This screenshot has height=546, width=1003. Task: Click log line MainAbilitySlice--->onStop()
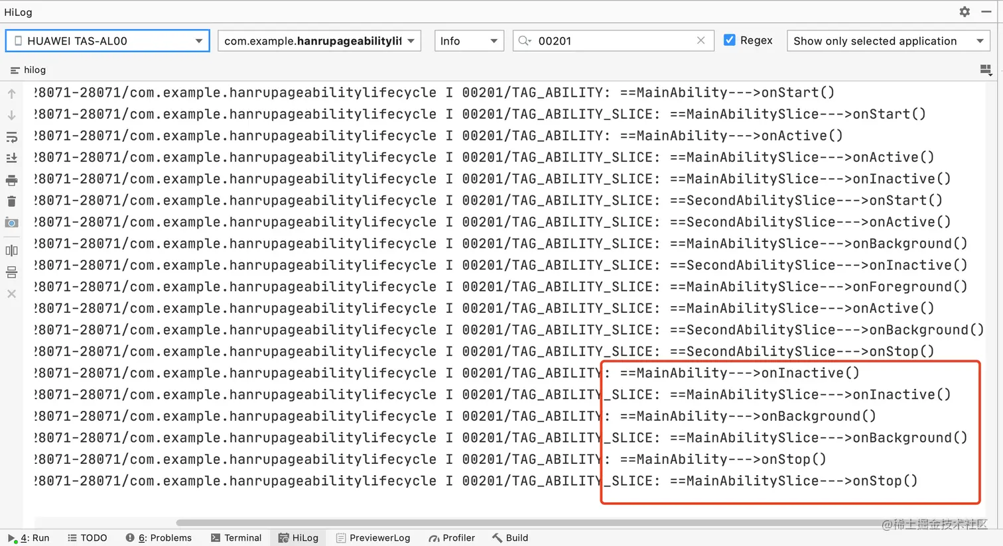point(476,481)
